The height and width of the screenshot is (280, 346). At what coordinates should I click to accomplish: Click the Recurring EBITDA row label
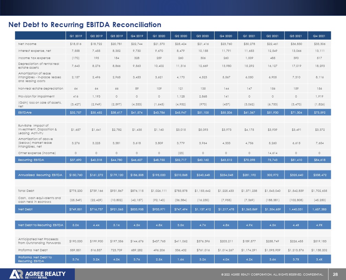[x=31, y=160]
